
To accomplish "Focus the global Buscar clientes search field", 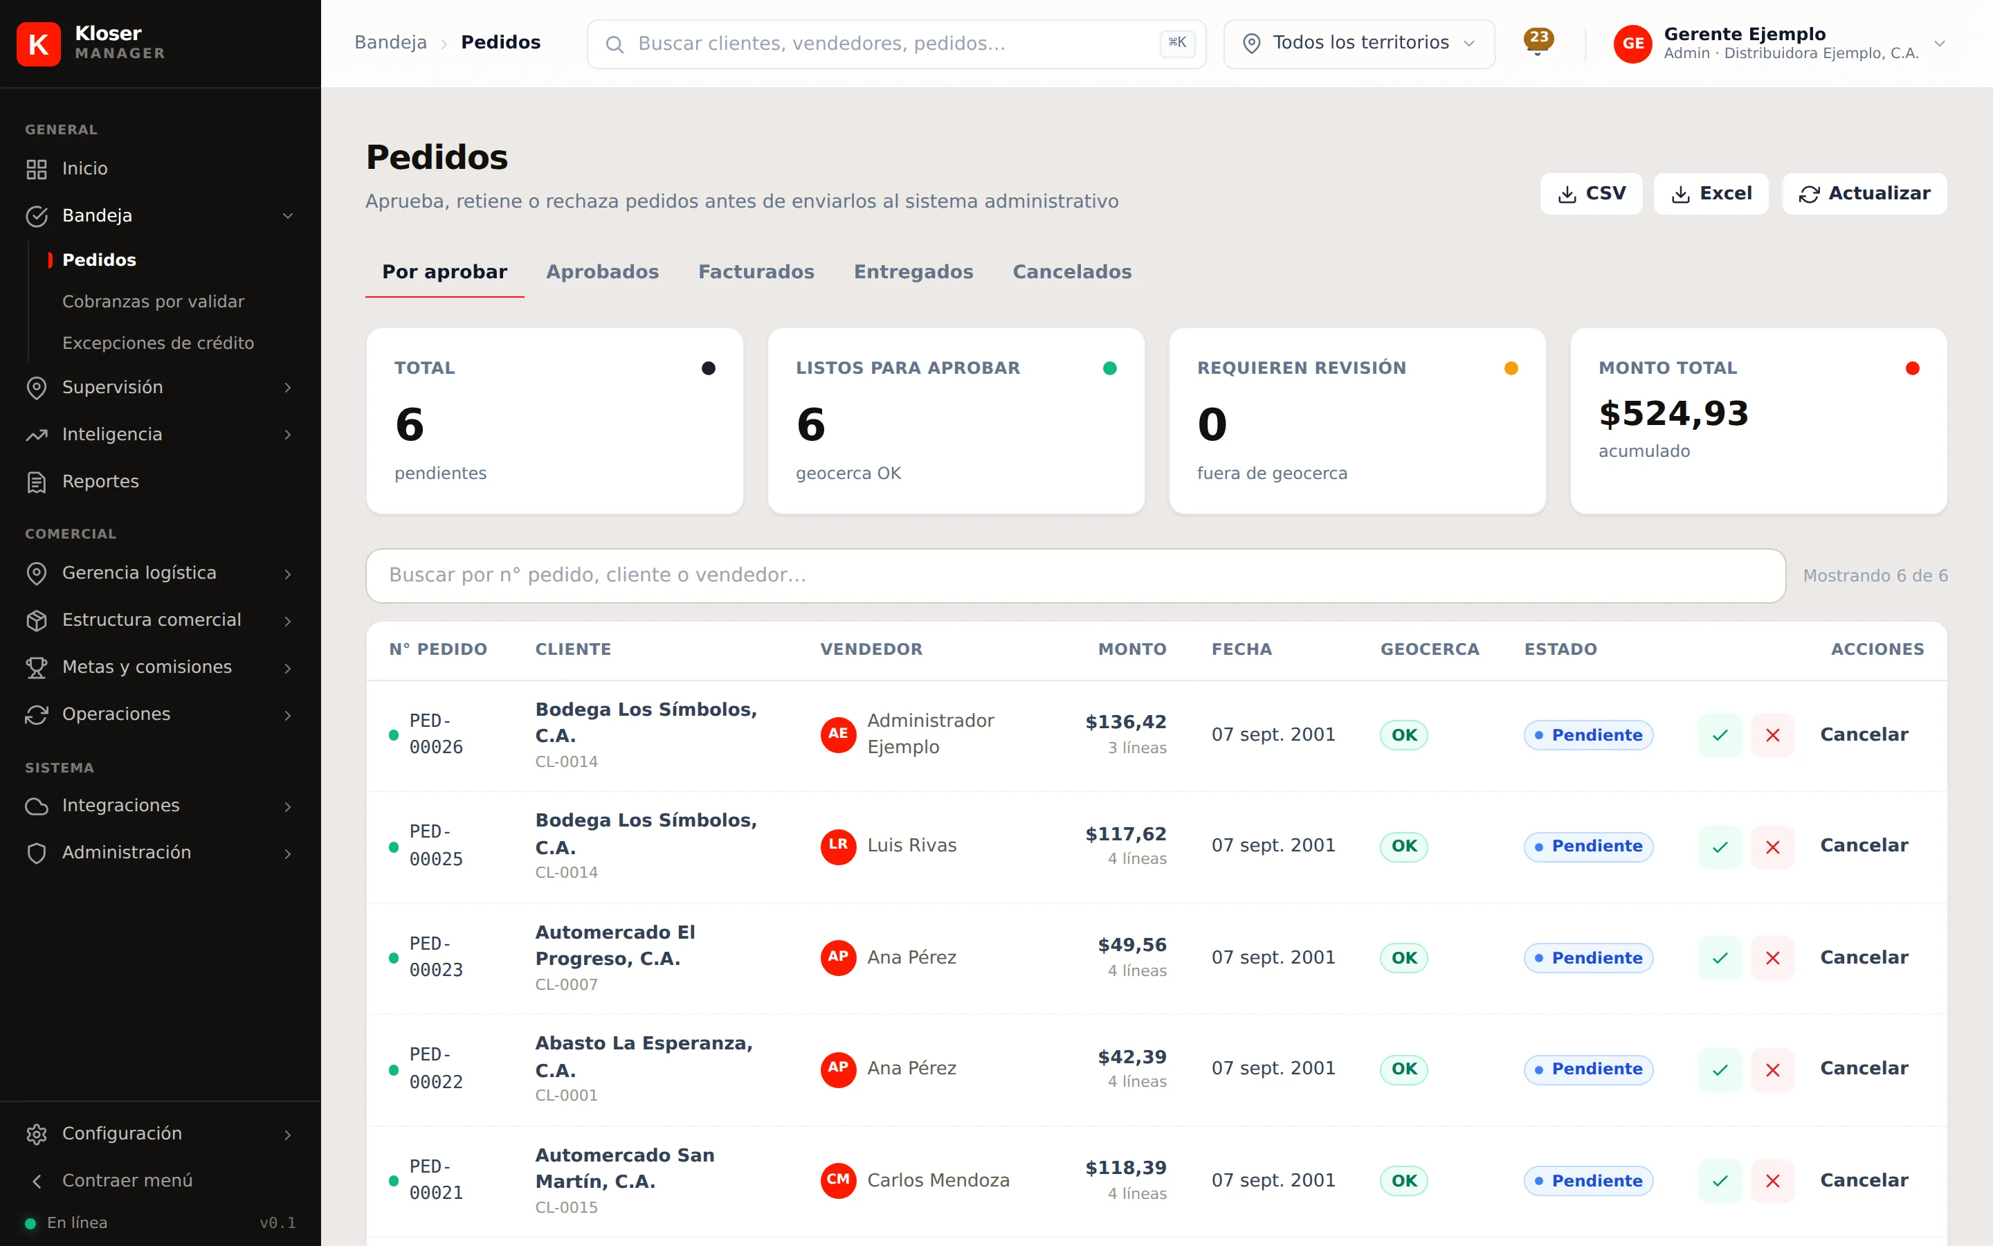I will click(x=896, y=44).
